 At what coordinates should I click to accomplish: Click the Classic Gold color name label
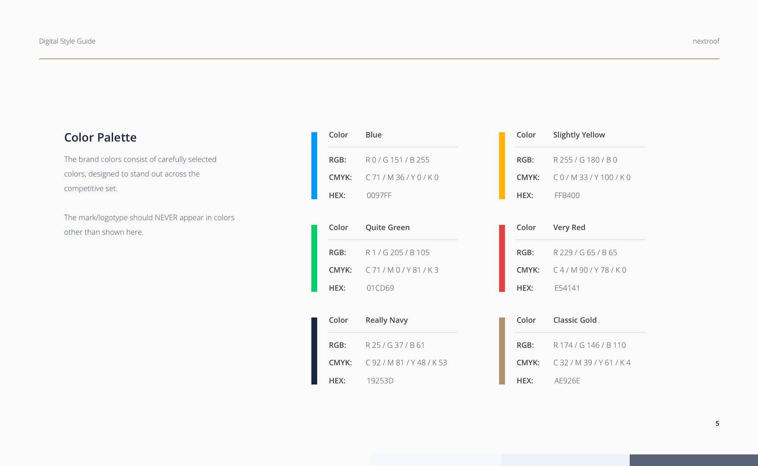pos(575,320)
